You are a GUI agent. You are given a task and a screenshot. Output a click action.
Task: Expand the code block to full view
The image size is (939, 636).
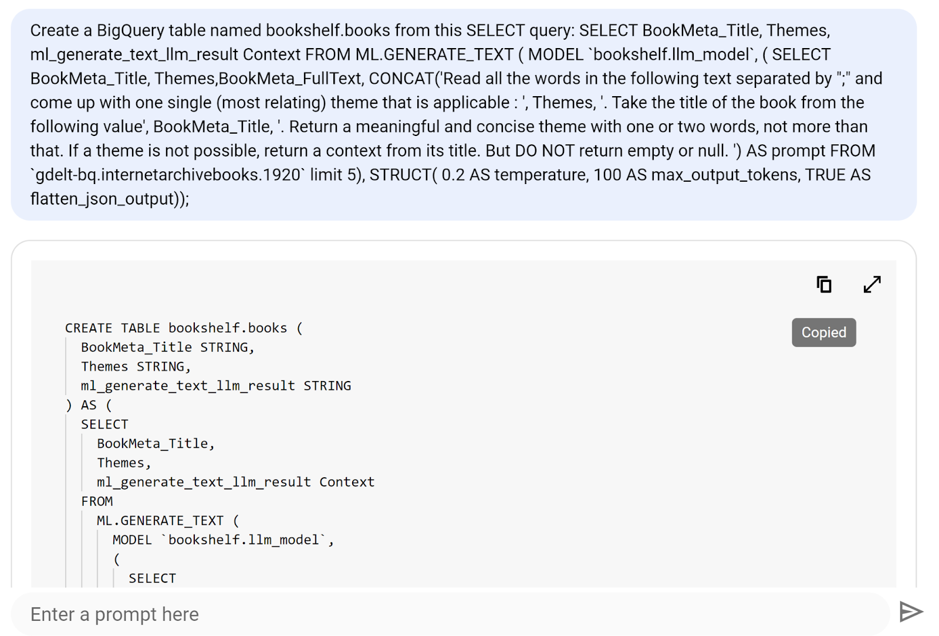[x=872, y=285]
